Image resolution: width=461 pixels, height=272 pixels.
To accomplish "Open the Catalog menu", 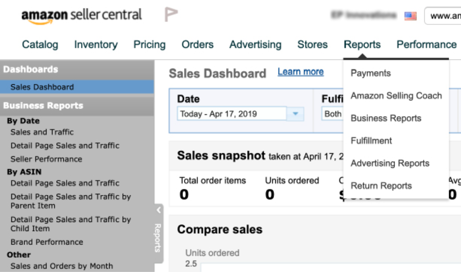I will (x=40, y=45).
